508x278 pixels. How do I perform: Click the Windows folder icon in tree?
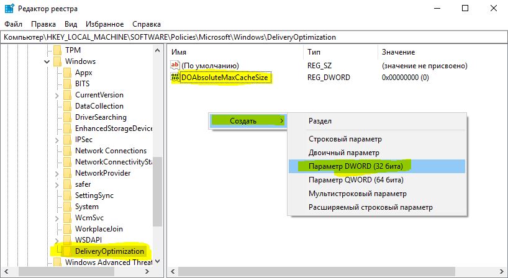pyautogui.click(x=57, y=61)
